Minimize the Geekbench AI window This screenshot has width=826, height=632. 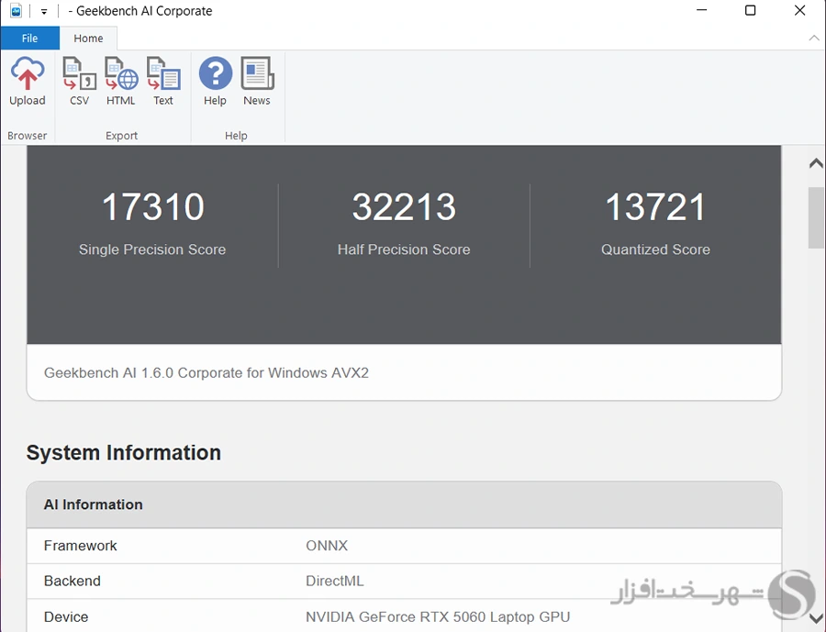pos(701,11)
